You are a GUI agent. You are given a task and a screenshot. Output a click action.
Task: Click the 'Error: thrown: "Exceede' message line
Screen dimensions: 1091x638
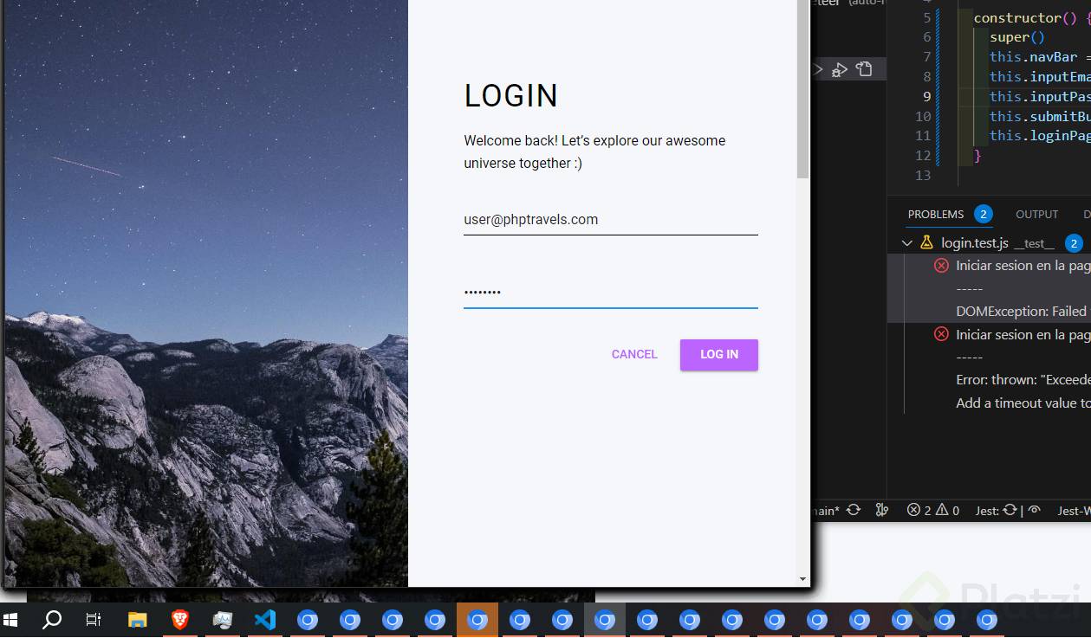(1023, 379)
